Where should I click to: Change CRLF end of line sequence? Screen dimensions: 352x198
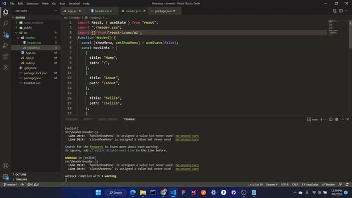(x=295, y=185)
